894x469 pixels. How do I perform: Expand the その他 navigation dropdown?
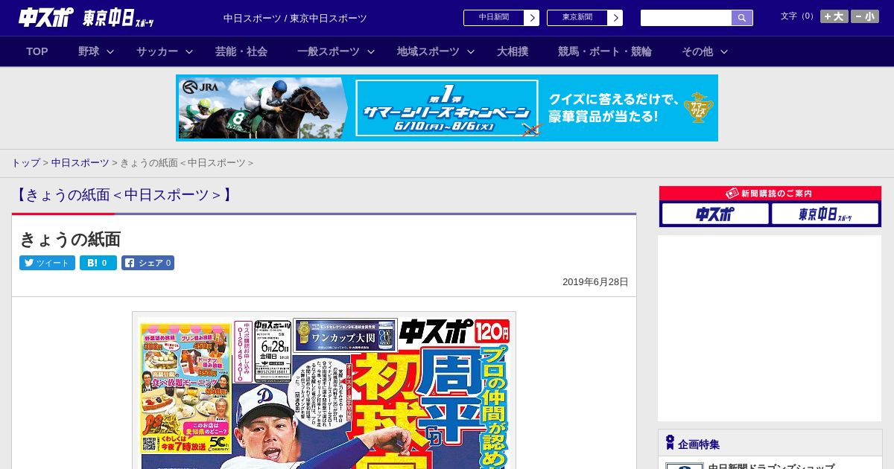[705, 51]
